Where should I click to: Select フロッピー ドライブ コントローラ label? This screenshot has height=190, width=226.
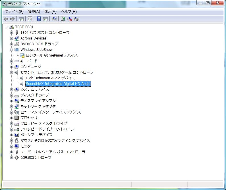click(47, 129)
